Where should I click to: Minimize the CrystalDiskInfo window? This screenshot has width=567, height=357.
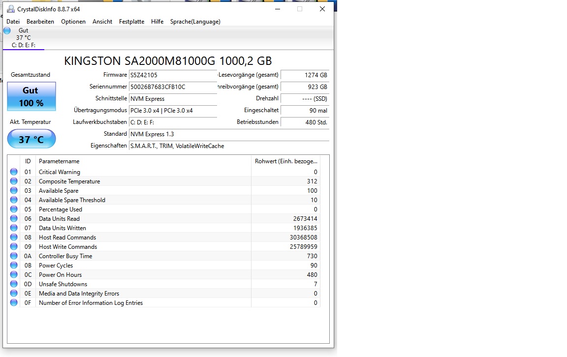278,9
